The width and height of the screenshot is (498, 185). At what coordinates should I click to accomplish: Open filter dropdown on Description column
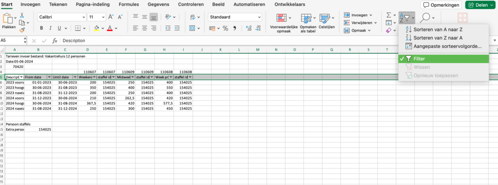[x=21, y=77]
